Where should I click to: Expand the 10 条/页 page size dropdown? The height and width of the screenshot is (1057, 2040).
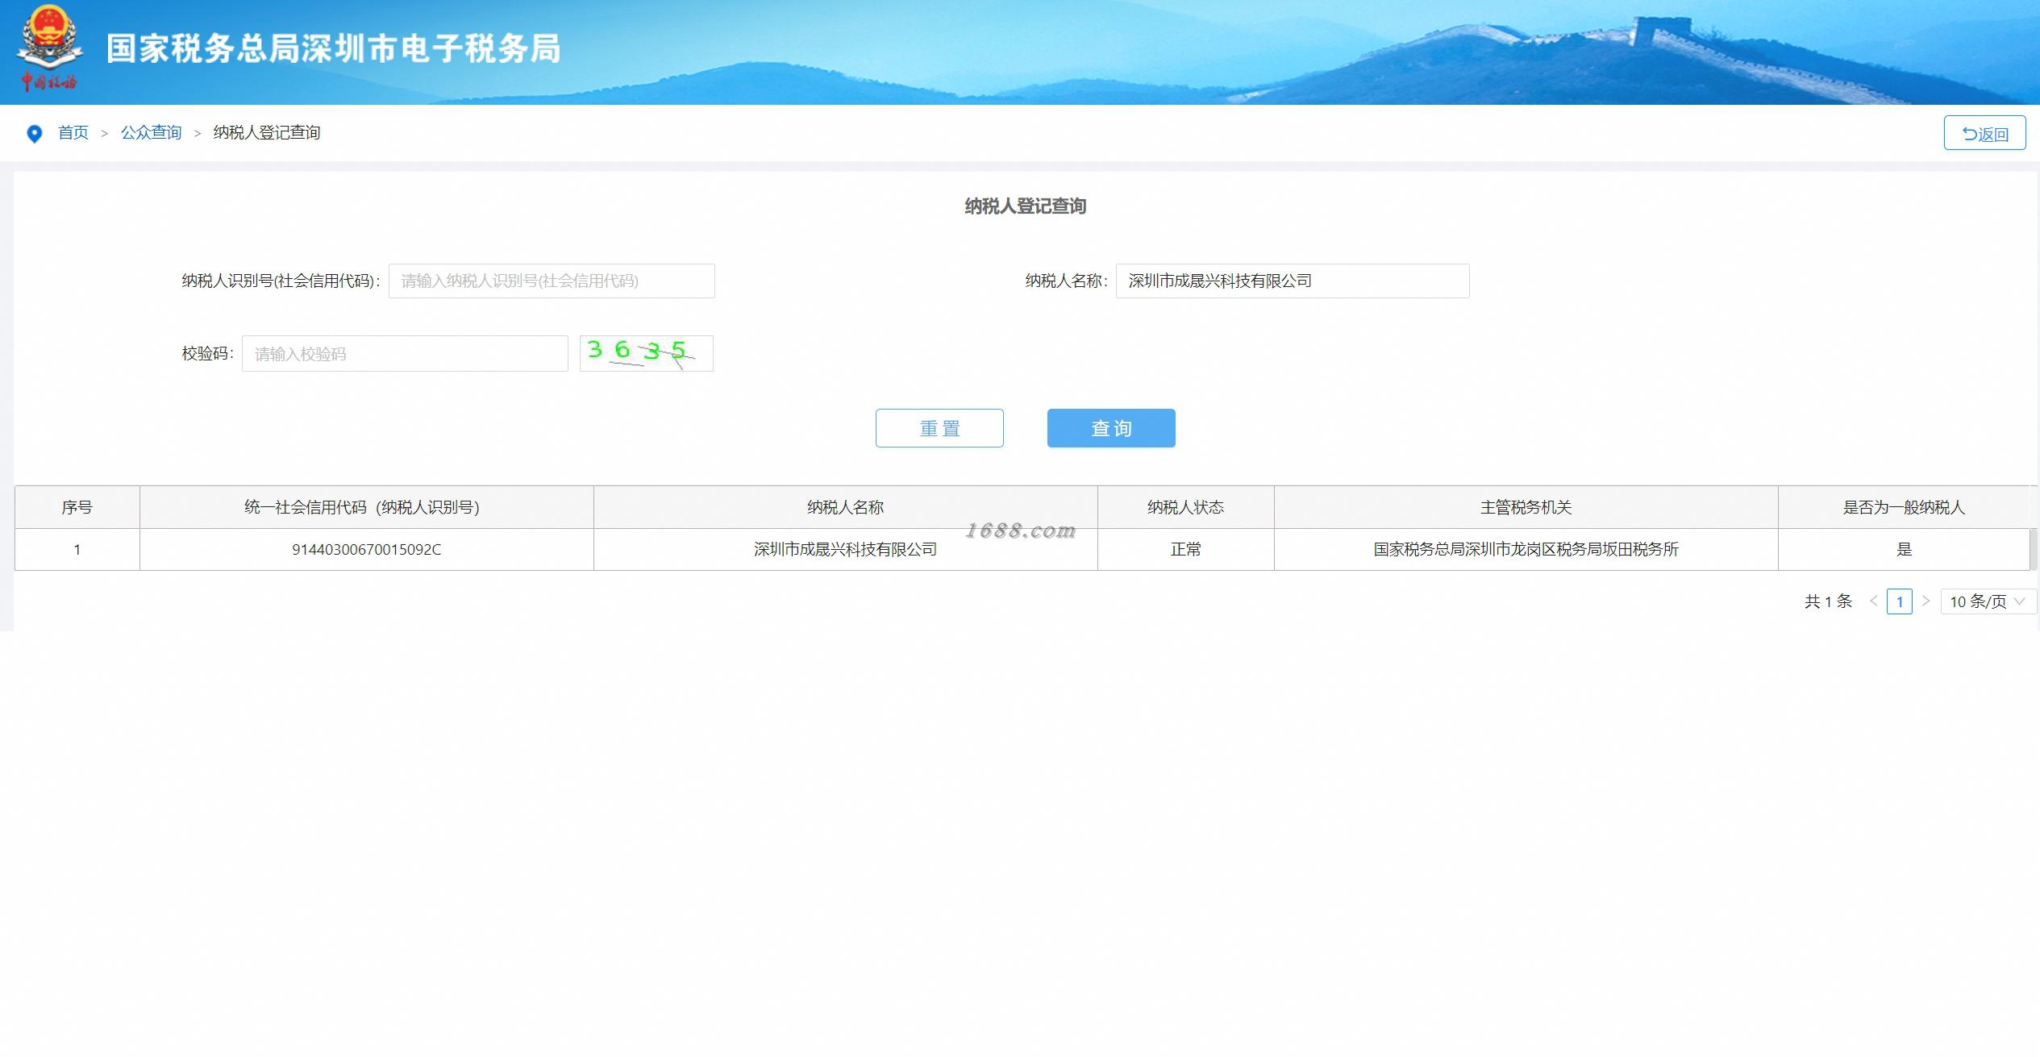click(x=1987, y=601)
